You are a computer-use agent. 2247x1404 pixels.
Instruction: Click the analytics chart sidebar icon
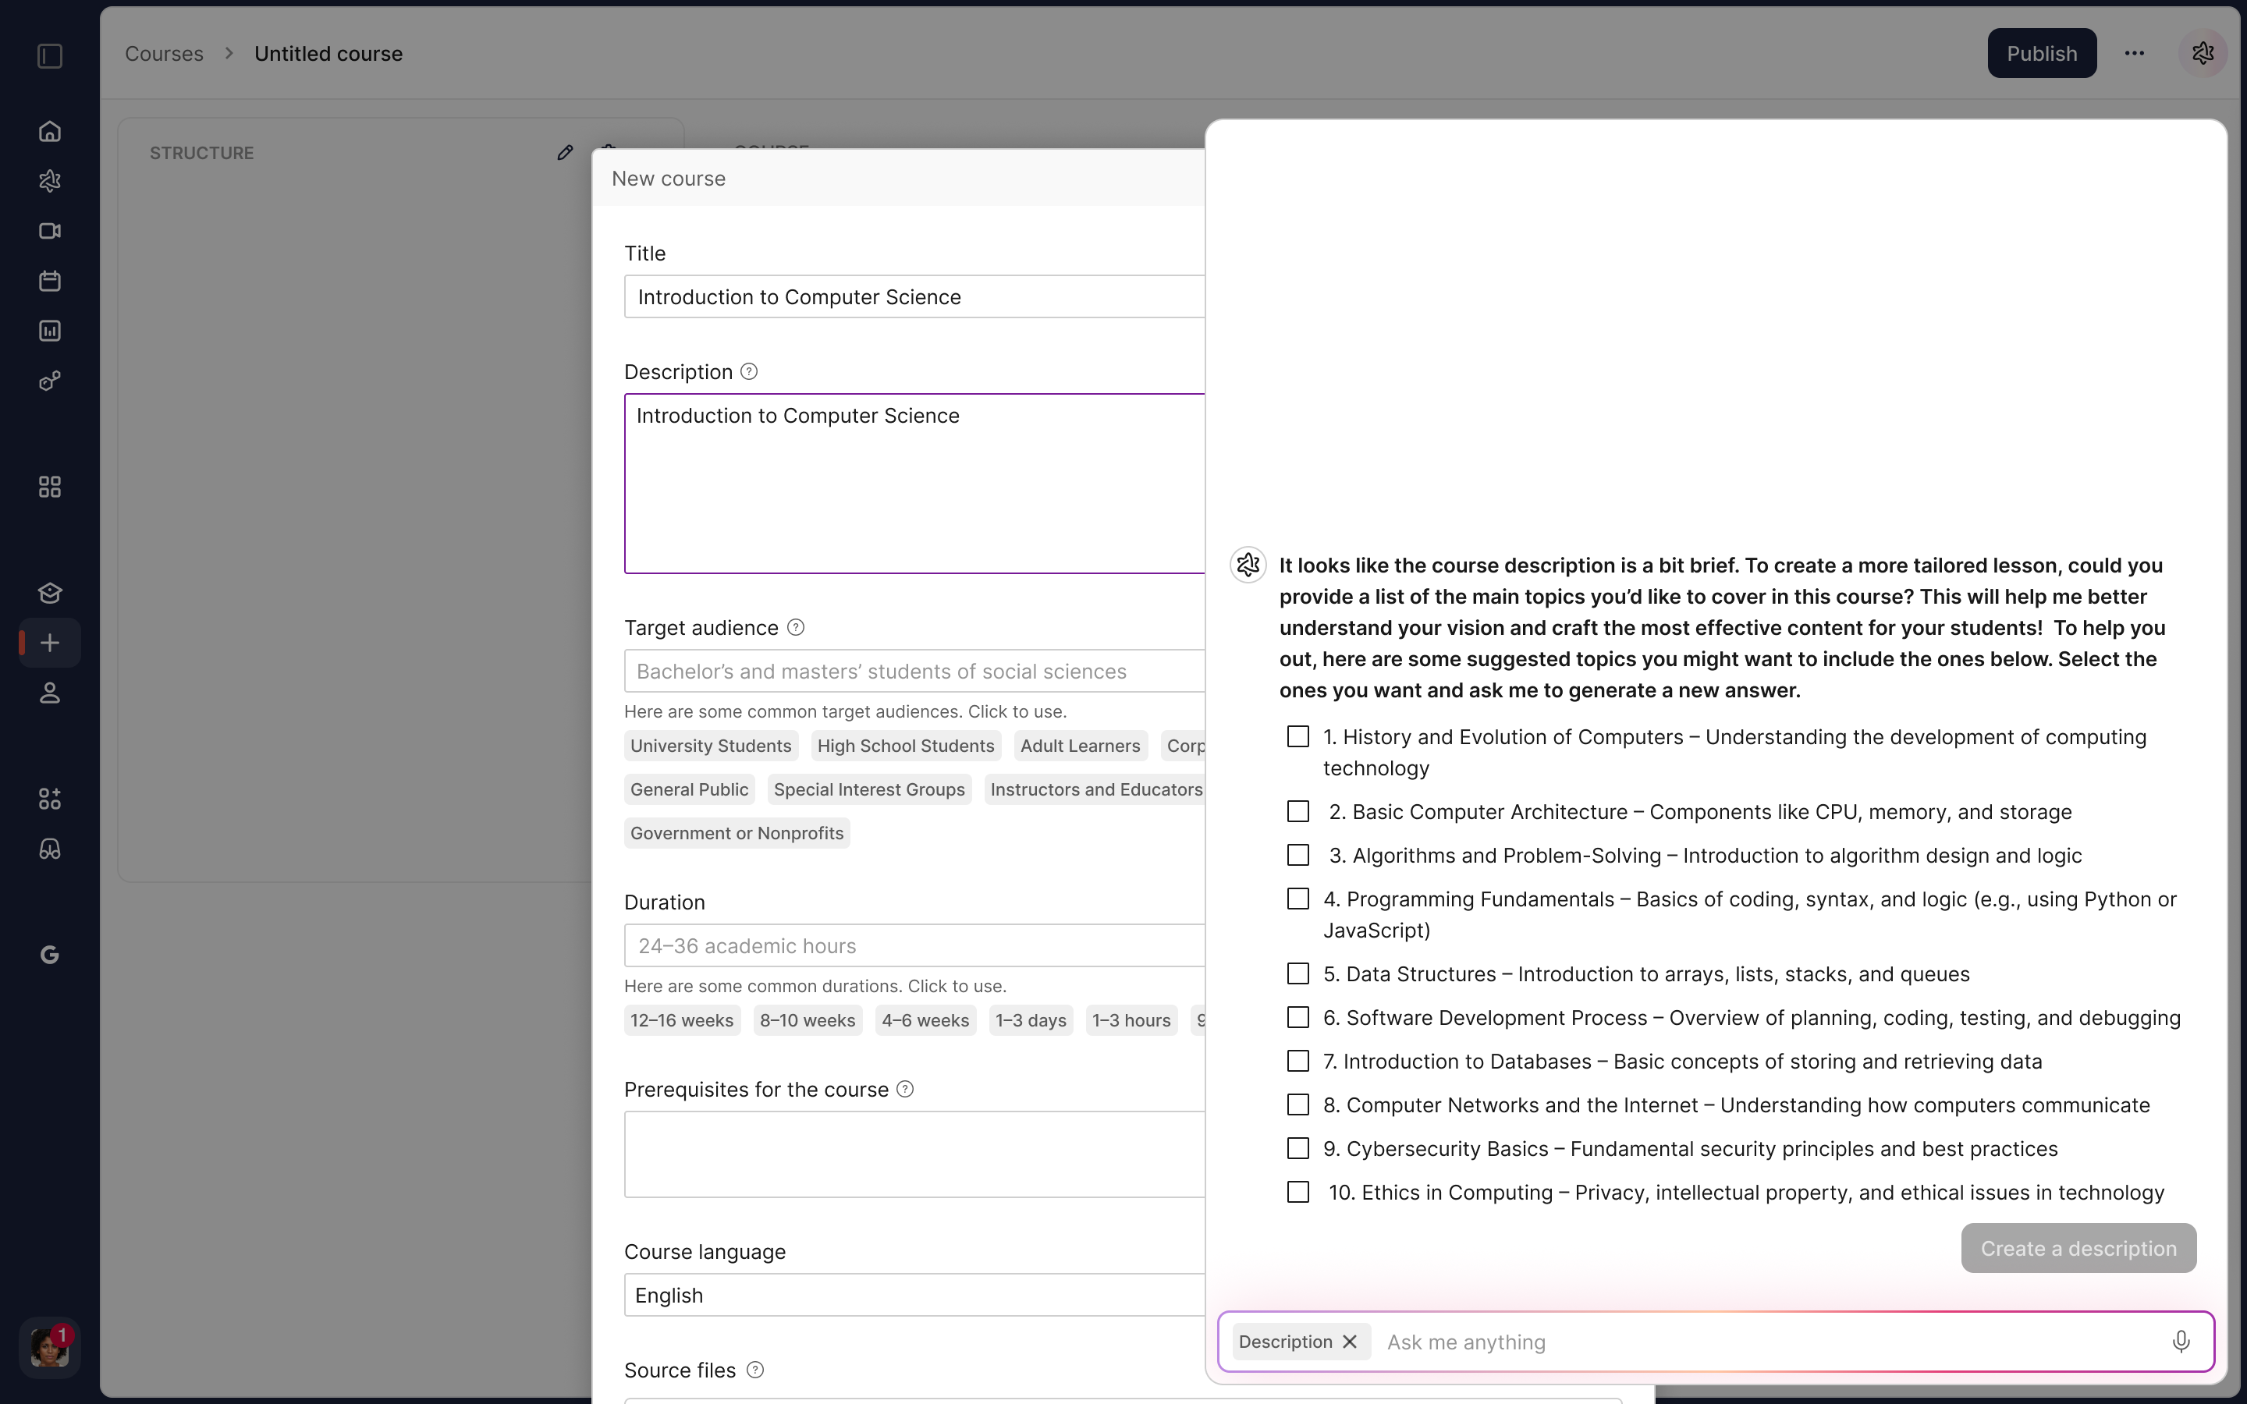click(49, 331)
